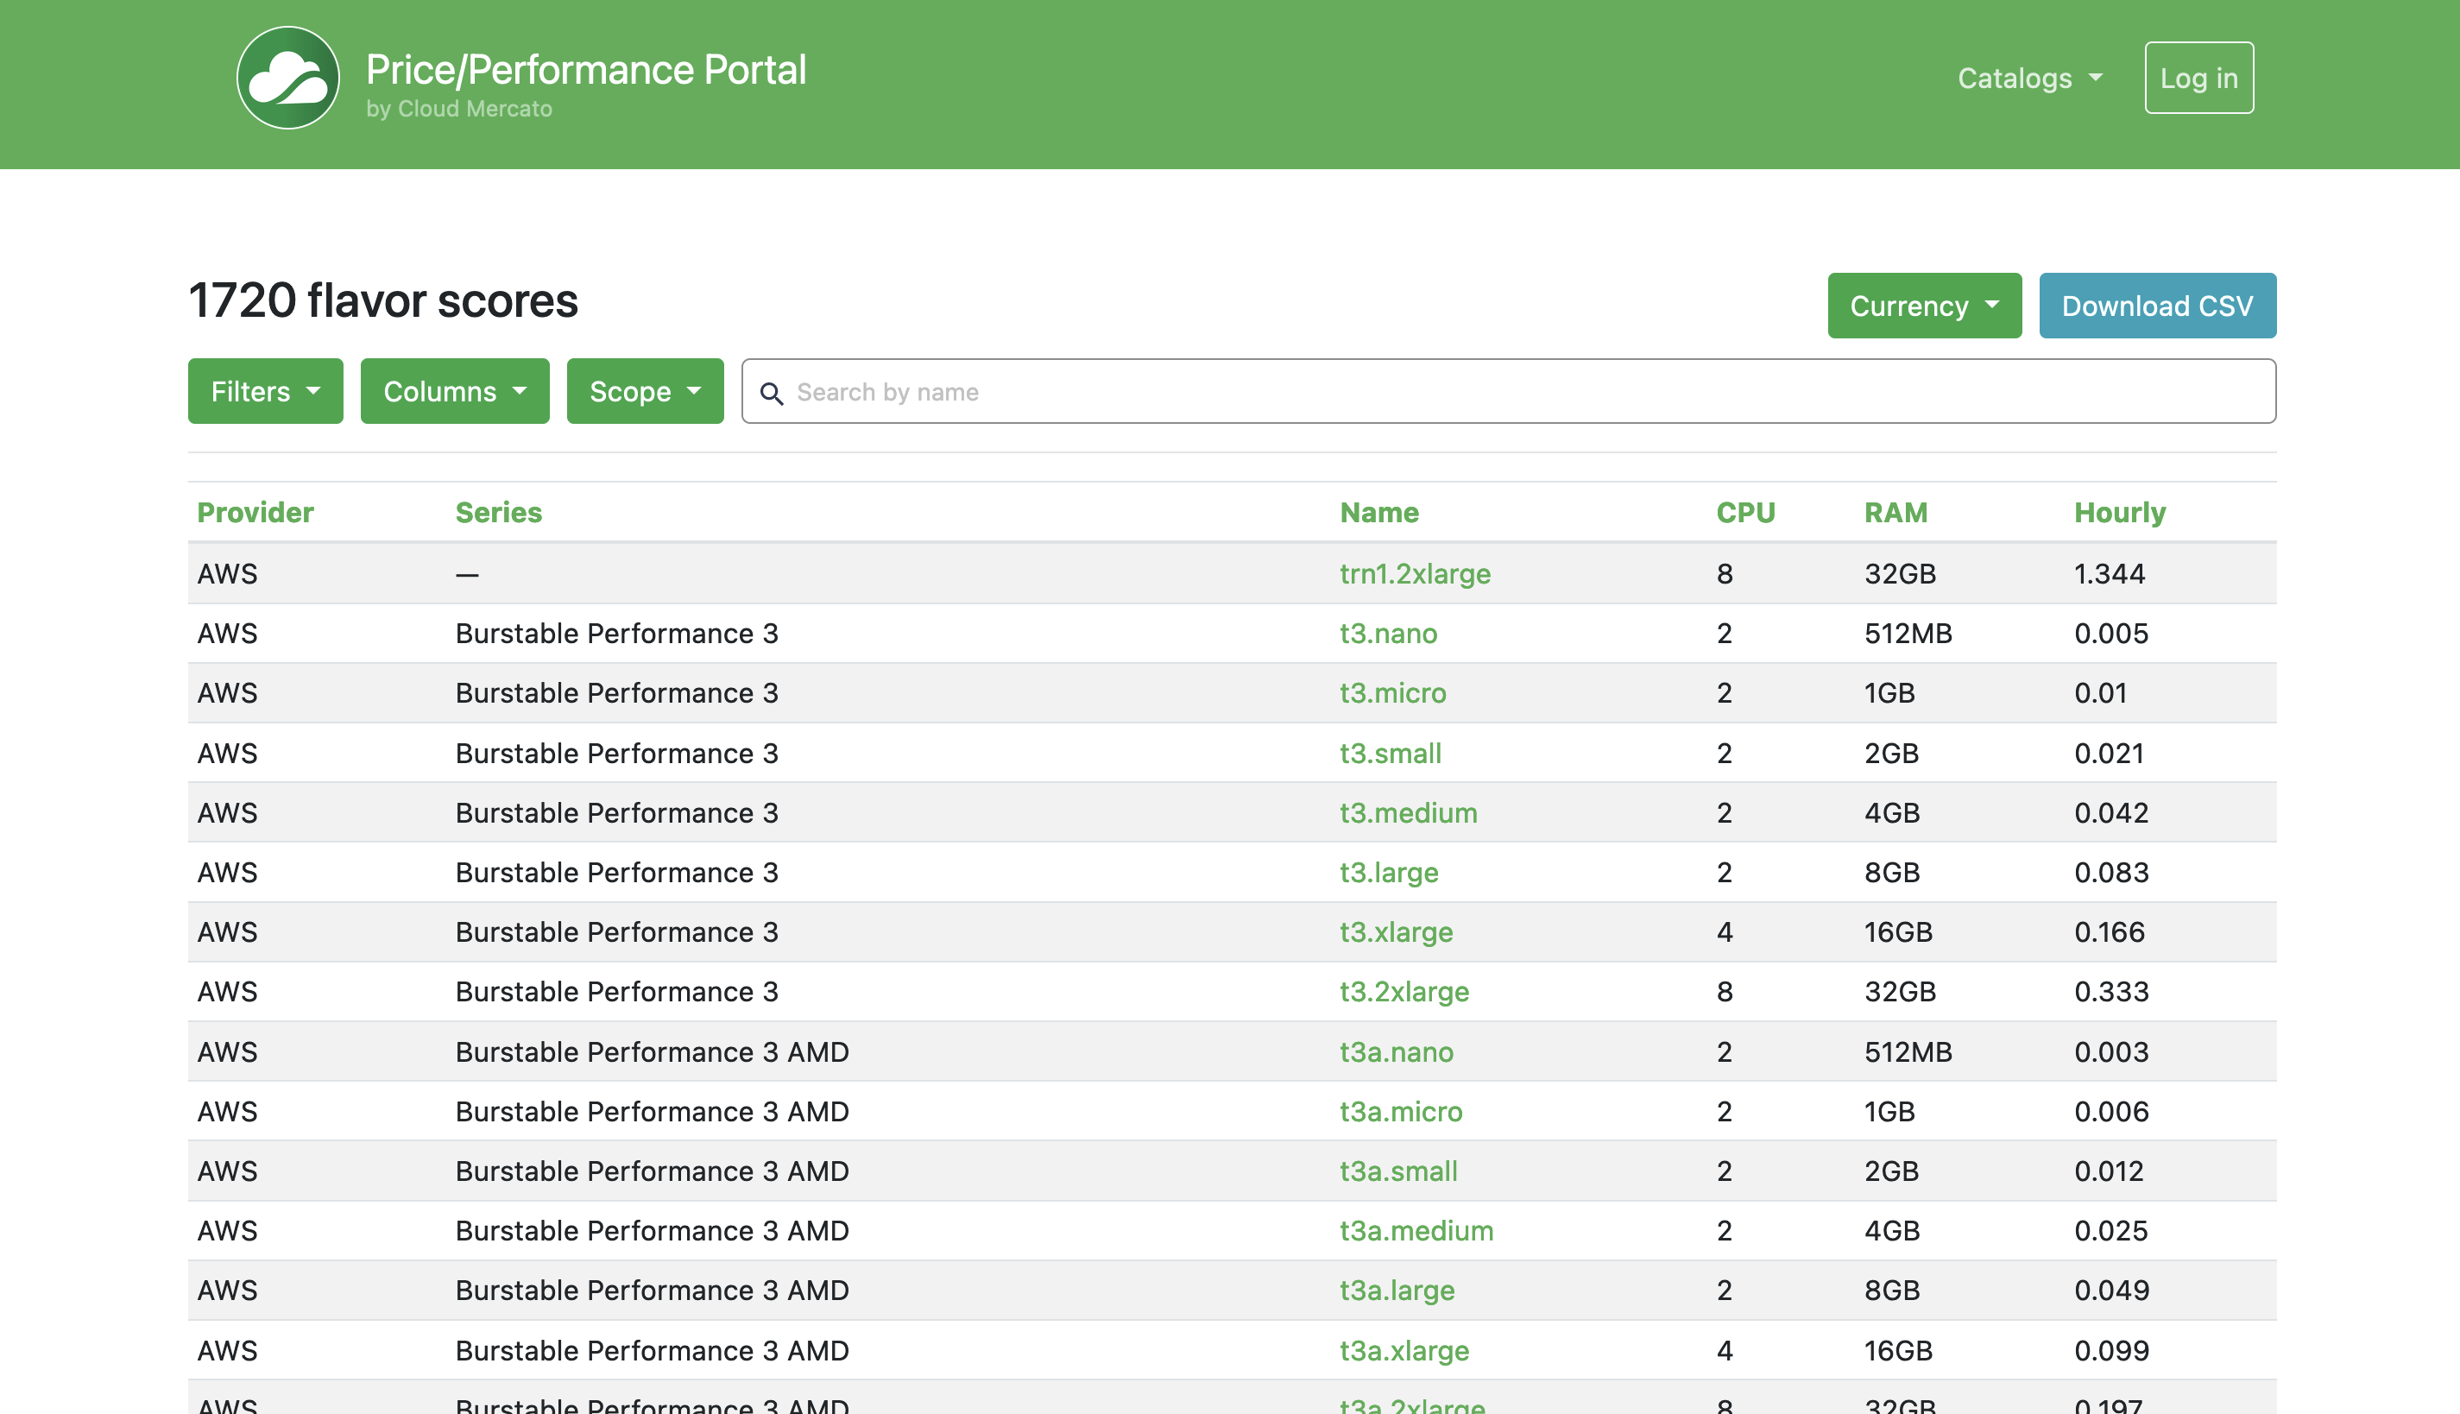Open the t3.nano flavor link
Image resolution: width=2460 pixels, height=1414 pixels.
click(1388, 634)
